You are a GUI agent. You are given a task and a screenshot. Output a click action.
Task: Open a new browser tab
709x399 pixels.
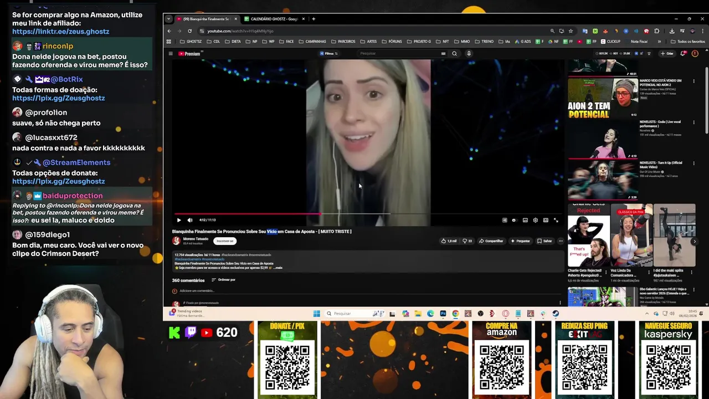tap(314, 19)
